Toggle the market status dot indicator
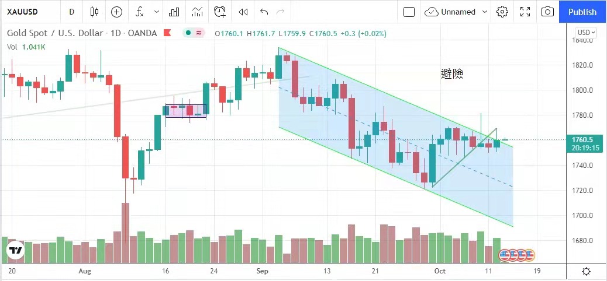 coord(188,33)
